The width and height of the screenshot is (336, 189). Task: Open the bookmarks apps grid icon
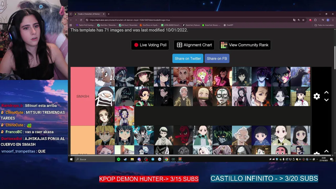71,25
